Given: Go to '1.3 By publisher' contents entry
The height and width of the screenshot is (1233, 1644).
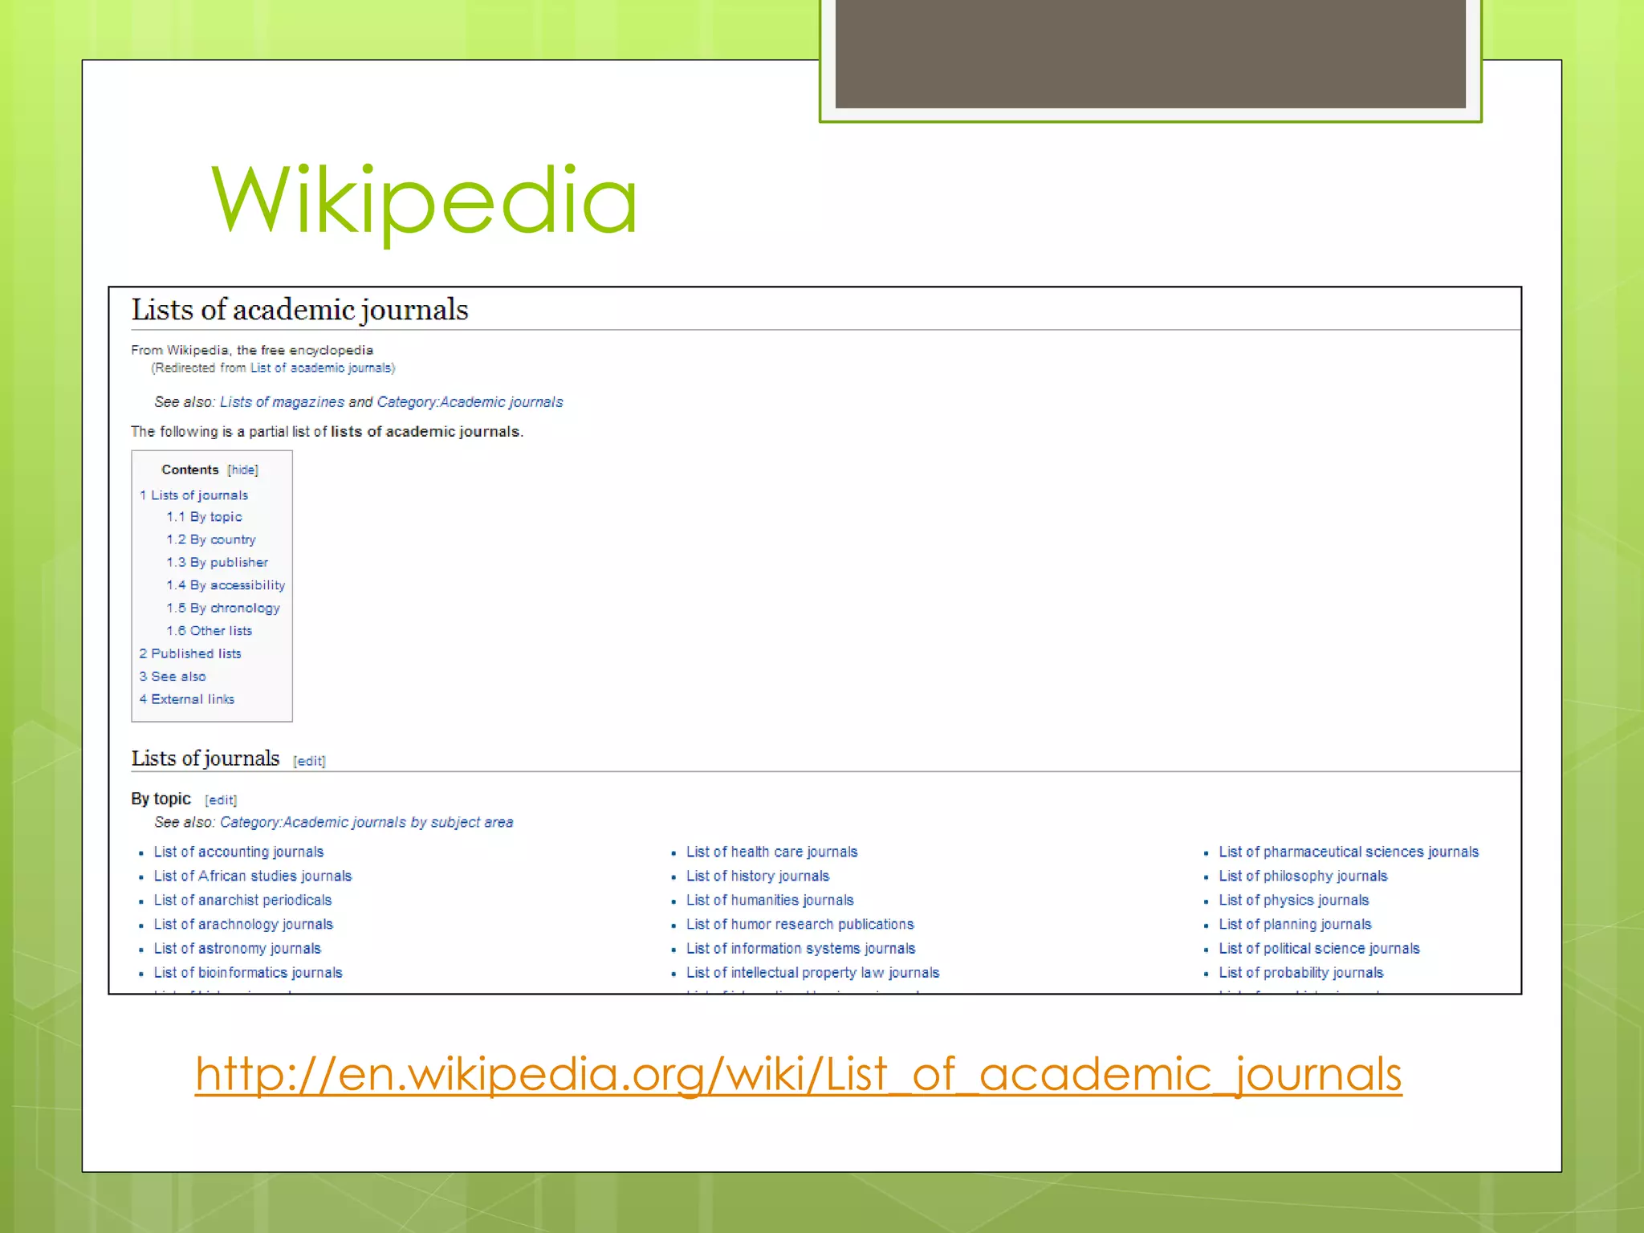Looking at the screenshot, I should (x=217, y=563).
